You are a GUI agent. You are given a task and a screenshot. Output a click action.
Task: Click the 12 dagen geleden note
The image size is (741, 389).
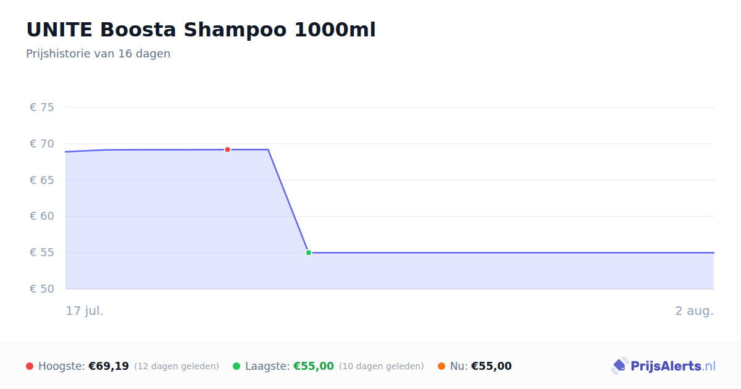(177, 366)
